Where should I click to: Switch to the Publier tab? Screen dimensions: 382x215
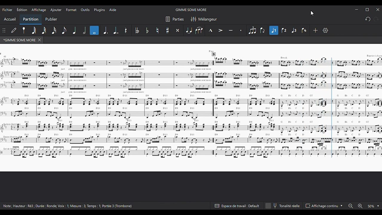tap(51, 19)
